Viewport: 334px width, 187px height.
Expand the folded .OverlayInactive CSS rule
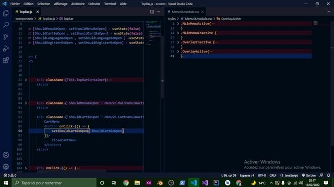178,42
